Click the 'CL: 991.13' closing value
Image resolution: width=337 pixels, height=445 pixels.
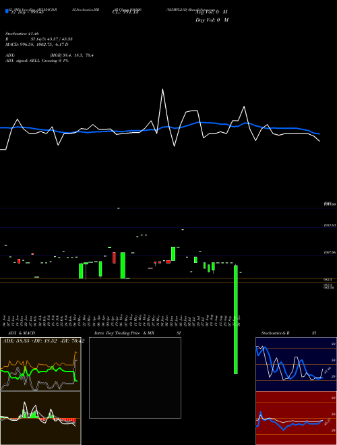(125, 12)
